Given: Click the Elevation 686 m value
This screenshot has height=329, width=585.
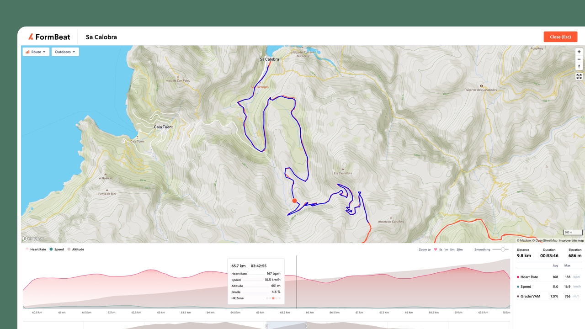Looking at the screenshot, I should pos(575,256).
